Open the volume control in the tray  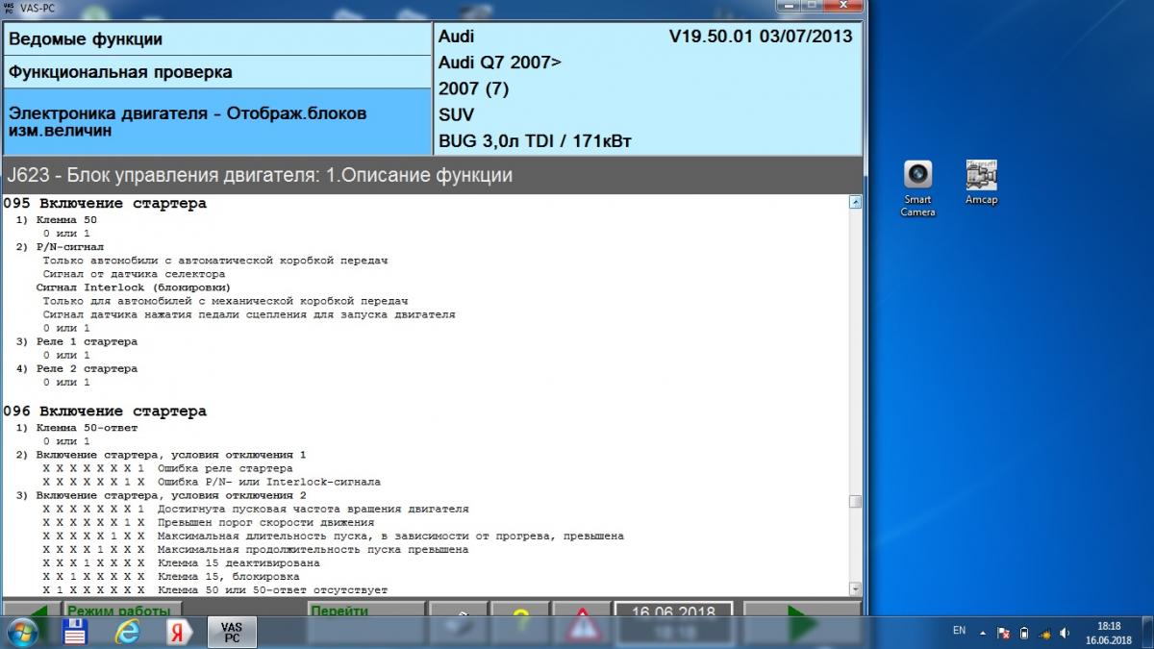(x=1064, y=633)
